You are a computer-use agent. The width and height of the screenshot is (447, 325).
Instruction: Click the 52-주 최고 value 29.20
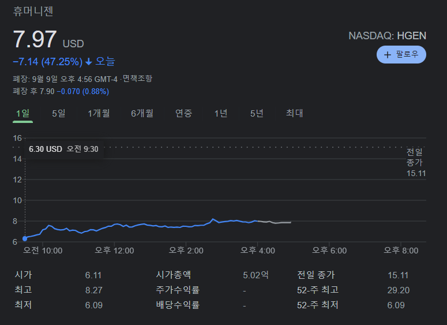[398, 290]
